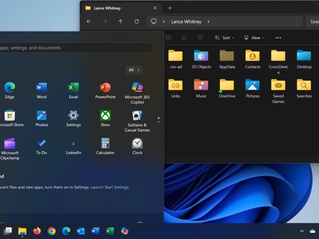
Task: Click the Launch Start Settings link
Action: click(x=110, y=187)
